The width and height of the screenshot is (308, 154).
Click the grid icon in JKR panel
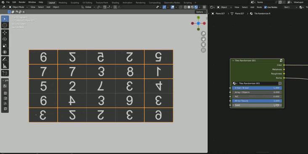pos(5,93)
